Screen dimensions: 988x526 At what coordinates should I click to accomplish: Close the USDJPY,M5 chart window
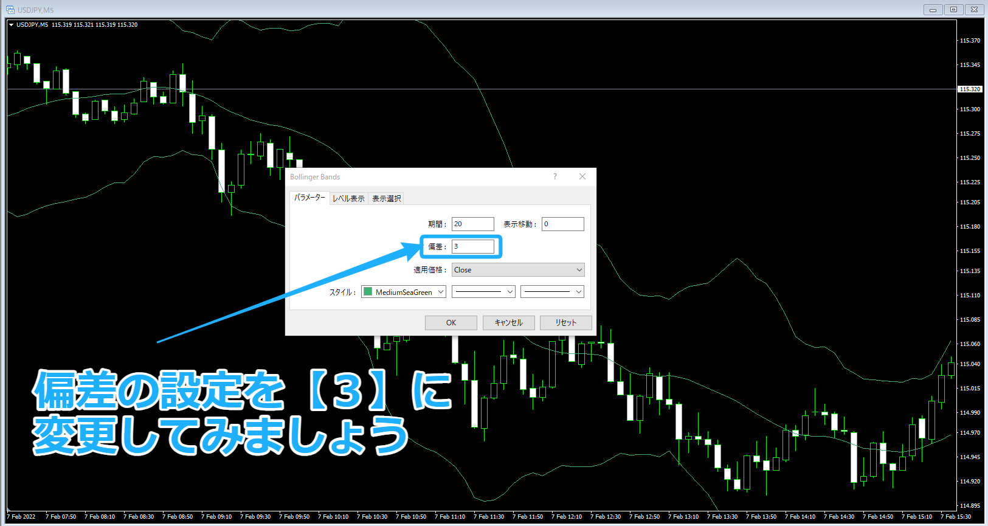coord(974,10)
